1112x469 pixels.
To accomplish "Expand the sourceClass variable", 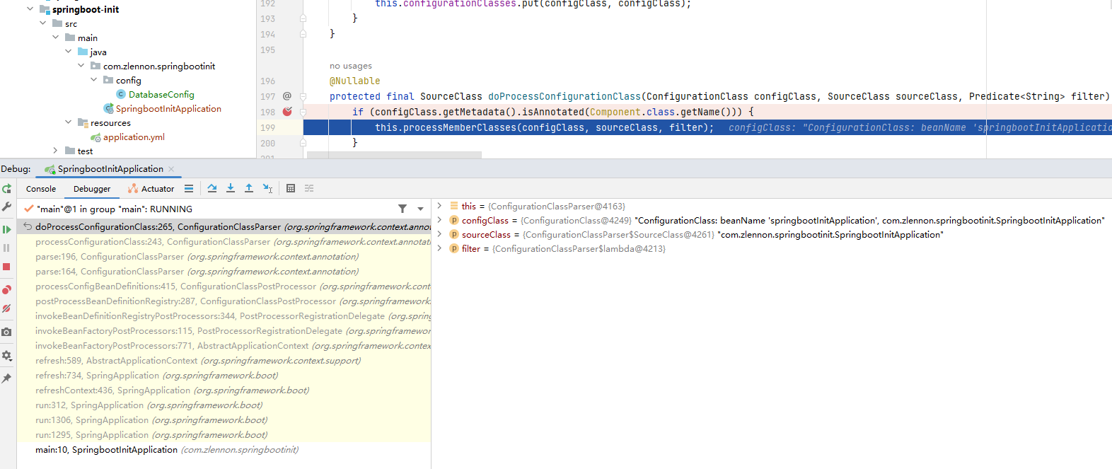I will pos(439,234).
